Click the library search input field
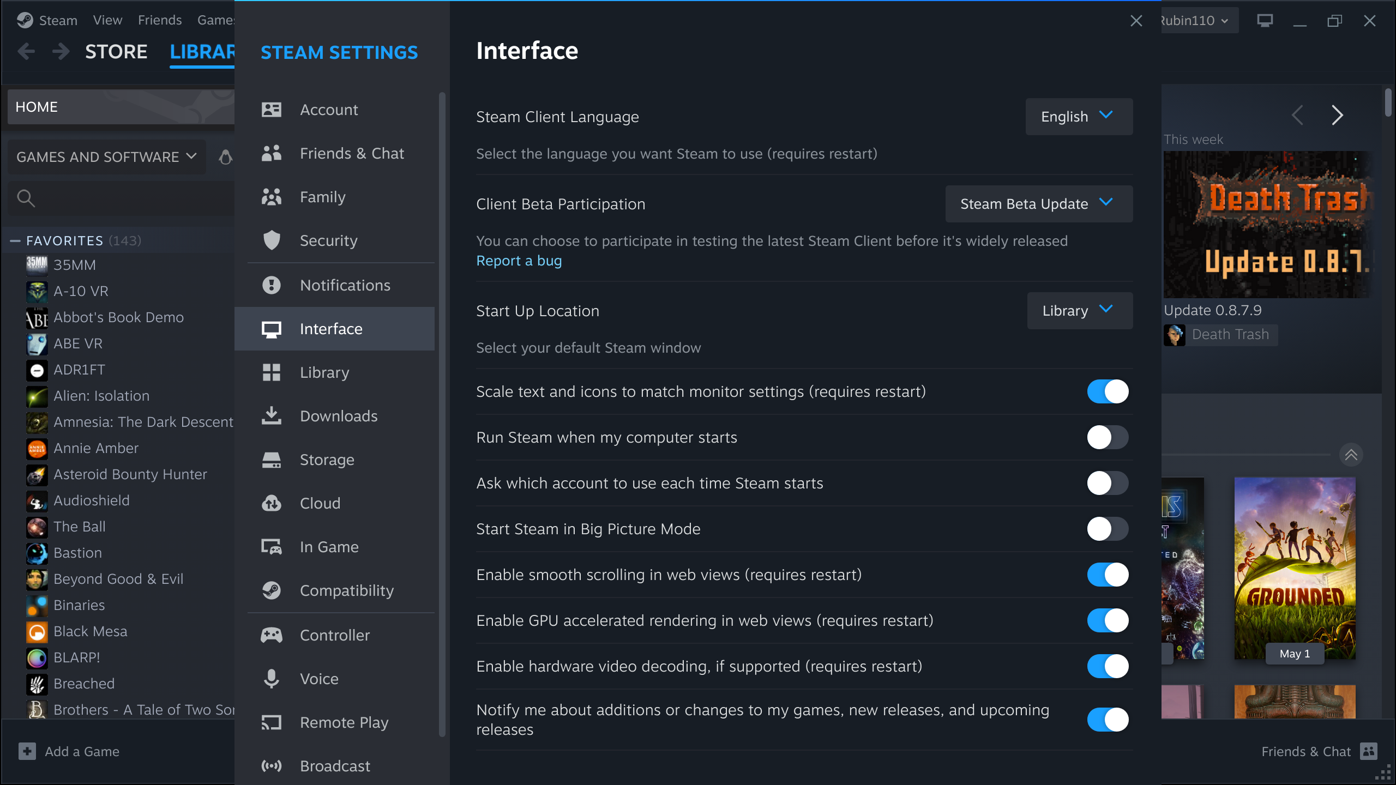 (x=121, y=198)
